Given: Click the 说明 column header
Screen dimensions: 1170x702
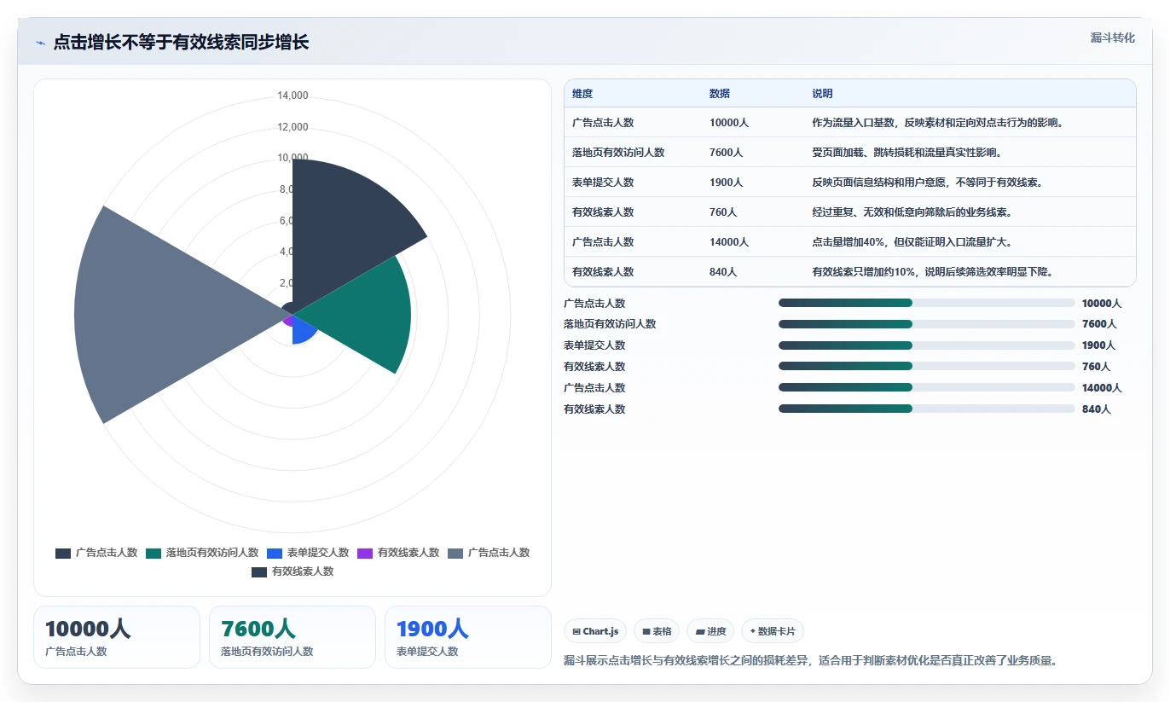Looking at the screenshot, I should click(822, 94).
